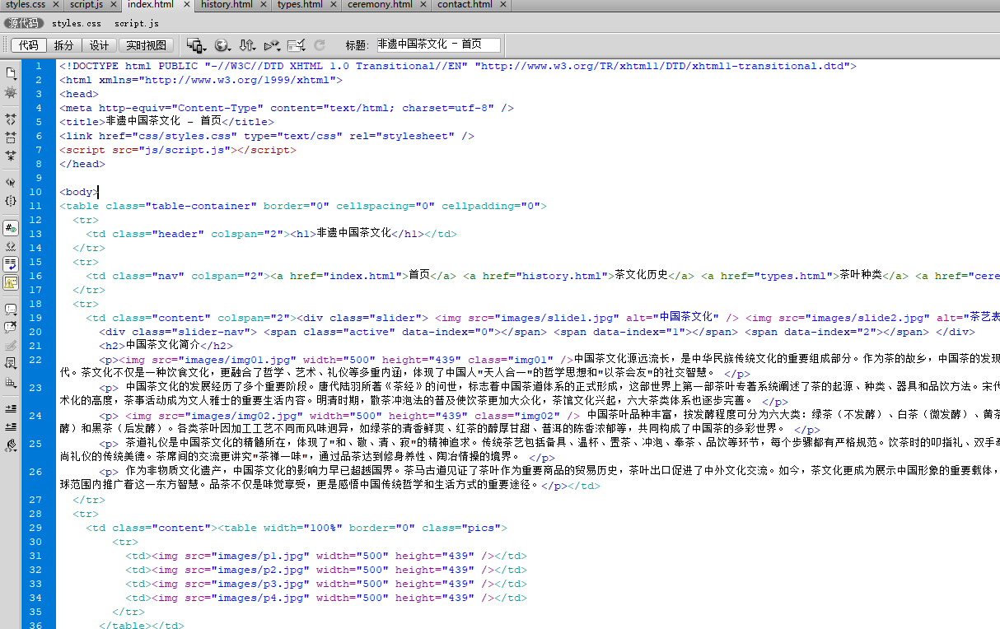1000x629 pixels.
Task: Select the index.html document tab
Action: 151,5
